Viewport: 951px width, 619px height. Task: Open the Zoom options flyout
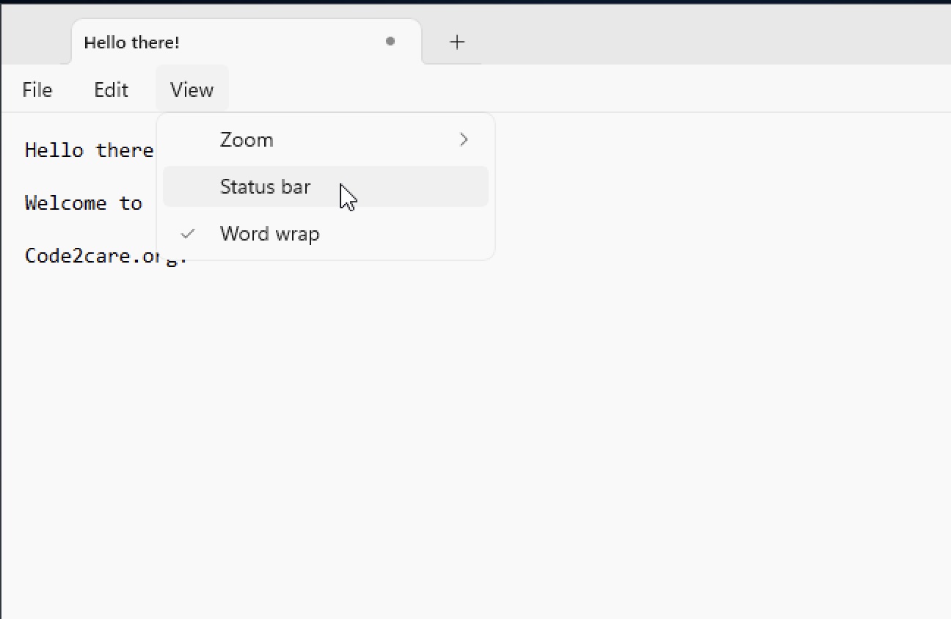pos(247,139)
